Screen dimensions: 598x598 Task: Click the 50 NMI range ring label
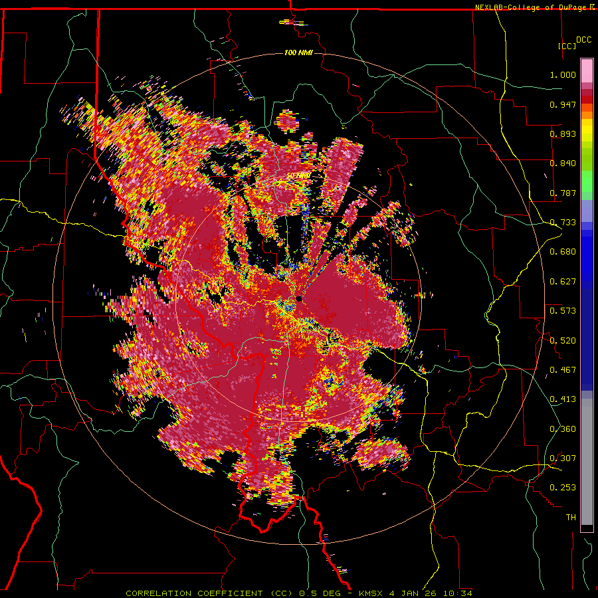[x=298, y=175]
